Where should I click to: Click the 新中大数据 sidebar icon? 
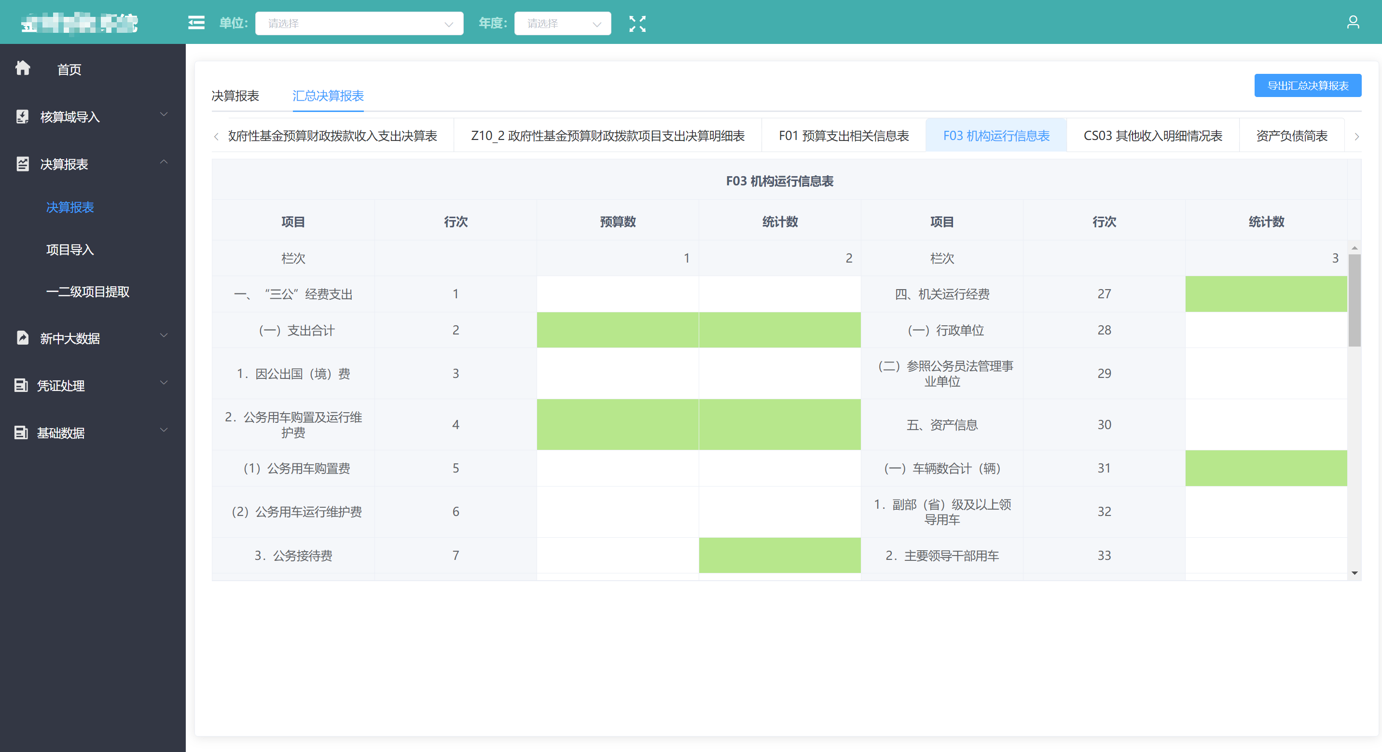pos(22,337)
